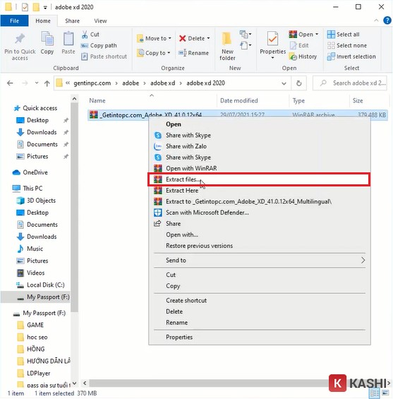
Task: Sort by Date modified column header
Action: tap(238, 101)
